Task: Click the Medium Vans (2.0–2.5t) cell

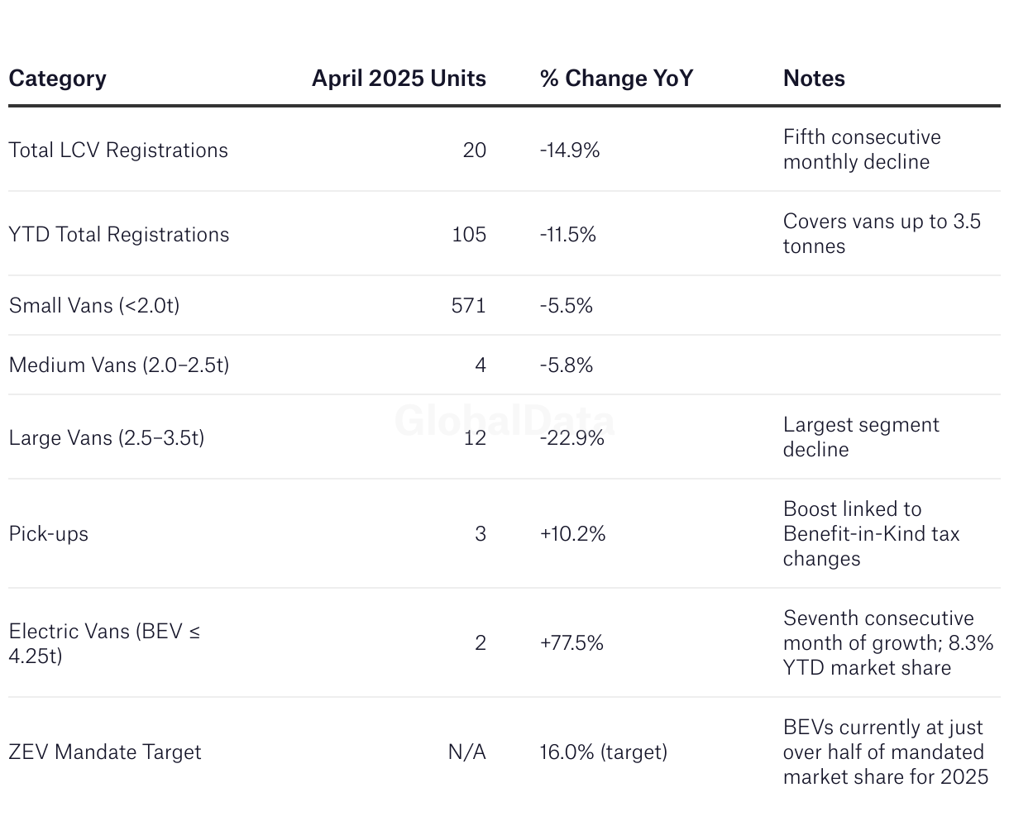Action: pyautogui.click(x=119, y=365)
